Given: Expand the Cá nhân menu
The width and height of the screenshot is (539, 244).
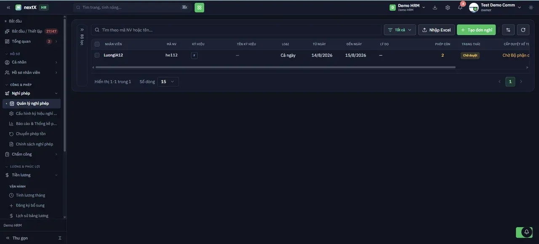Looking at the screenshot, I should (x=32, y=62).
